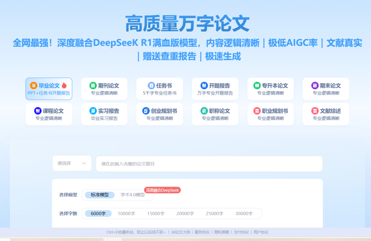Click the 5千字专业任务书 subtitle
The image size is (371, 241).
pyautogui.click(x=160, y=93)
